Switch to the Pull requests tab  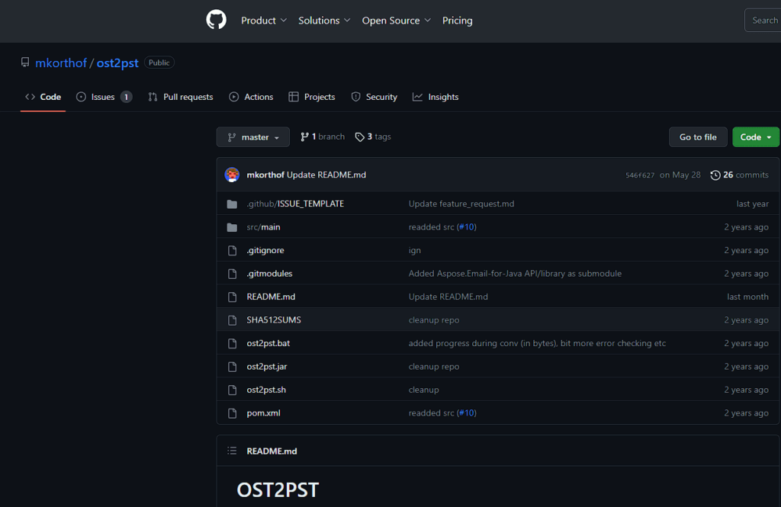pos(180,97)
